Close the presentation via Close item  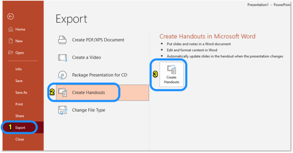coord(19,139)
